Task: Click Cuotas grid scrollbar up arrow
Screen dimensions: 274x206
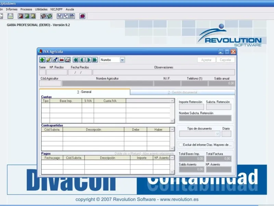Action: 172,101
